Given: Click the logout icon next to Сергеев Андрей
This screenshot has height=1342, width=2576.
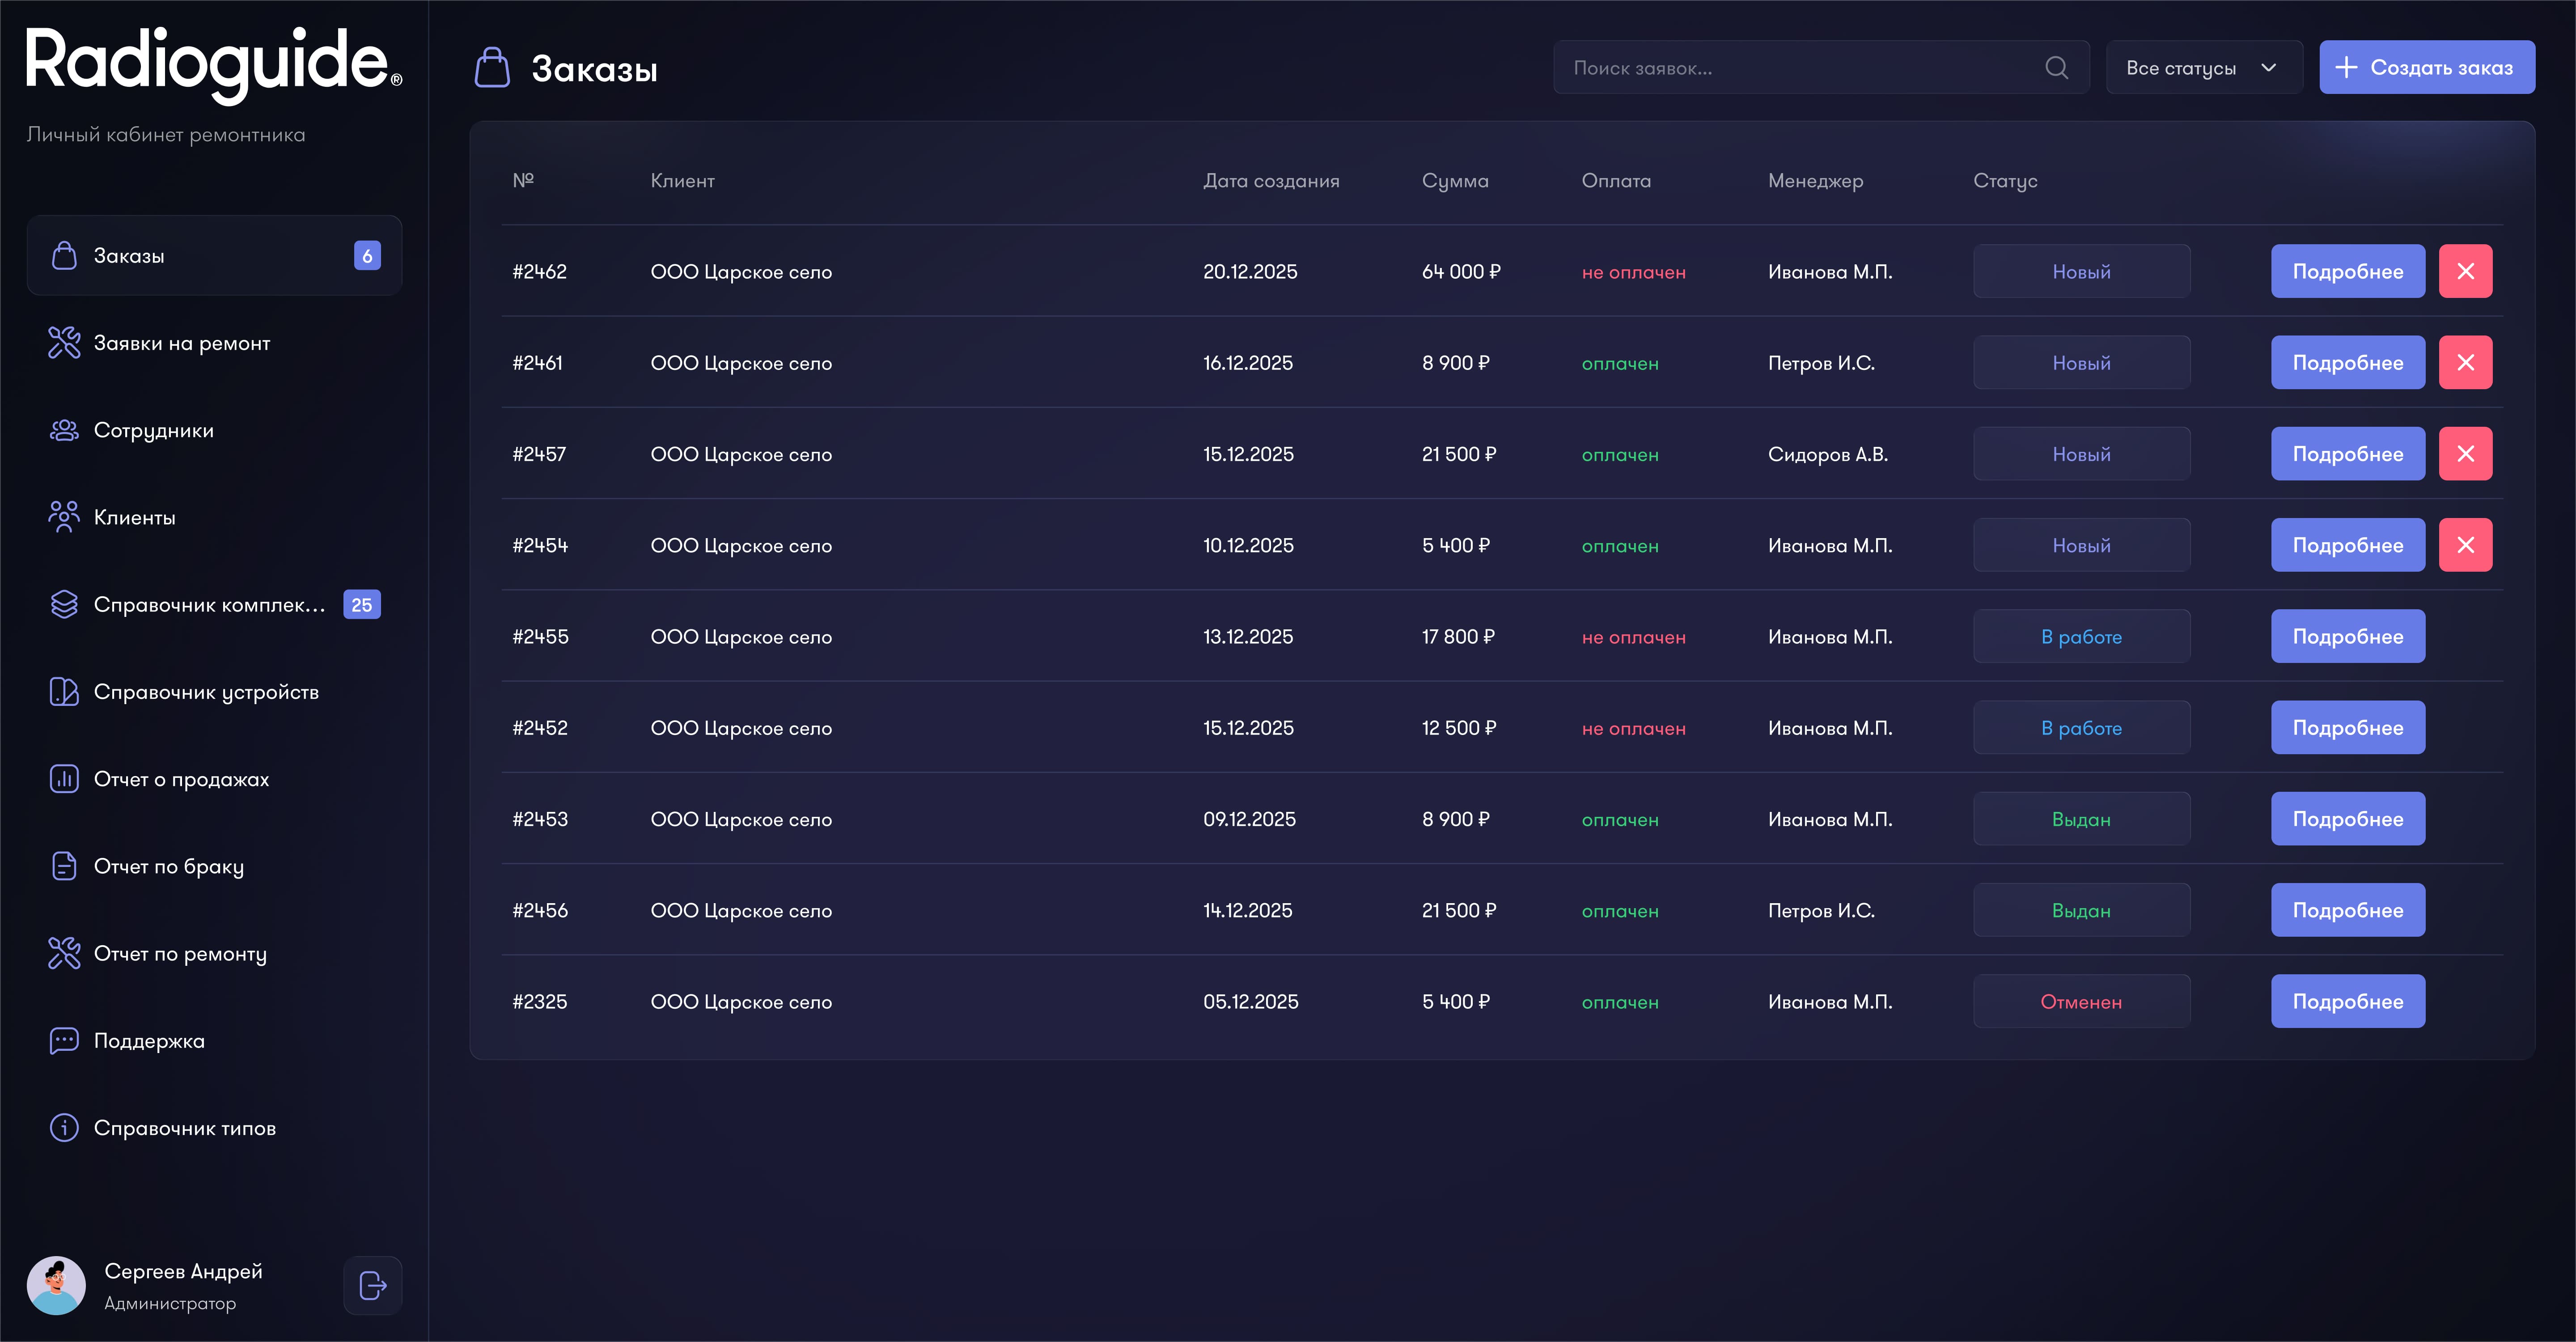Looking at the screenshot, I should point(373,1285).
